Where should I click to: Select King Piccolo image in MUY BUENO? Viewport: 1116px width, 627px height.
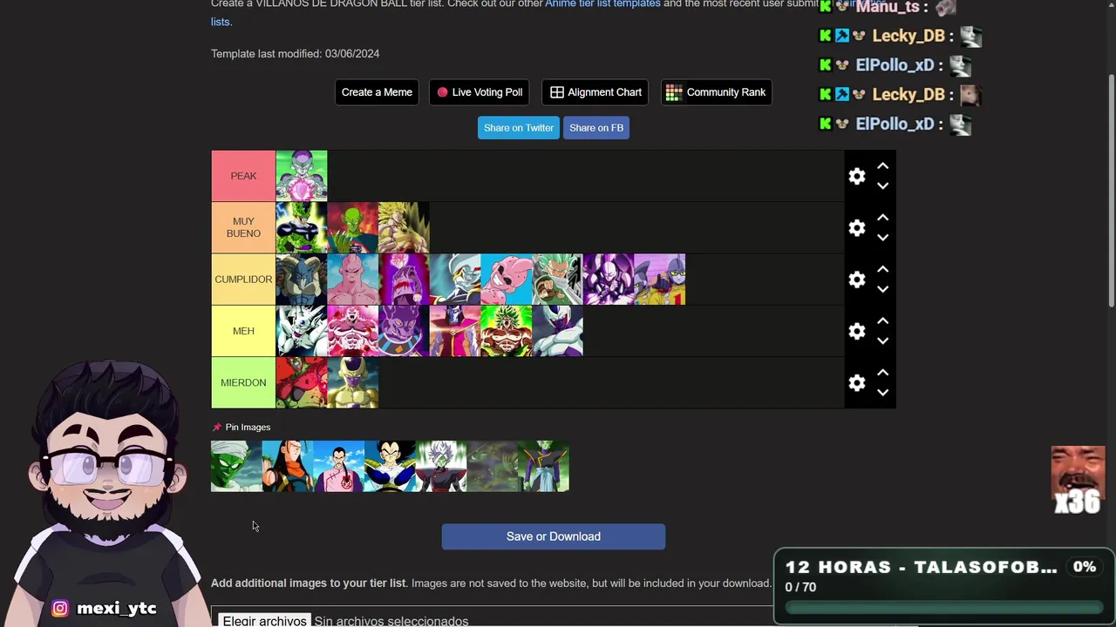[x=352, y=227]
